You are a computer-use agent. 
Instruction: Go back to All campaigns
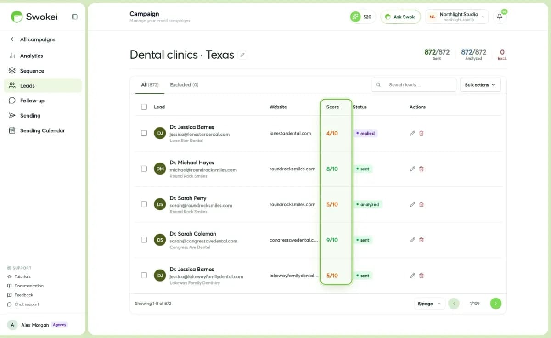(33, 39)
